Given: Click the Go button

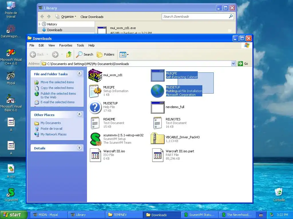Looking at the screenshot, I should (x=243, y=64).
